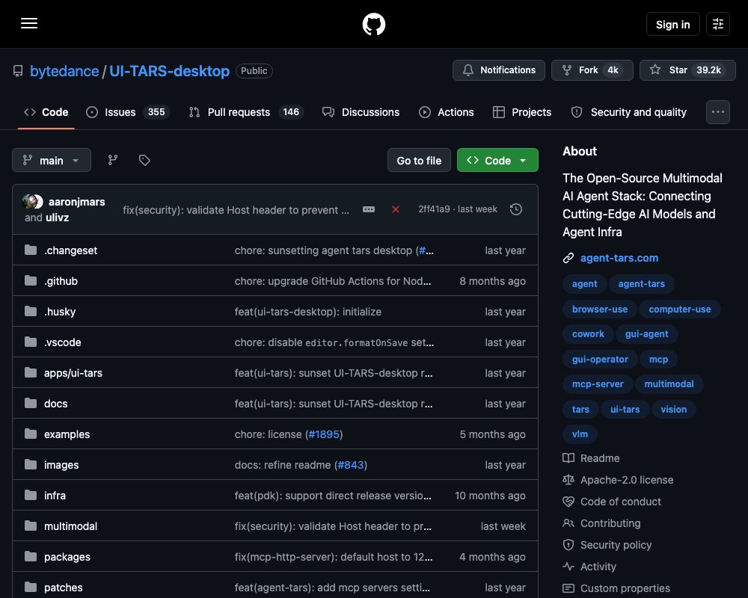Open the Discussions tab

click(361, 112)
